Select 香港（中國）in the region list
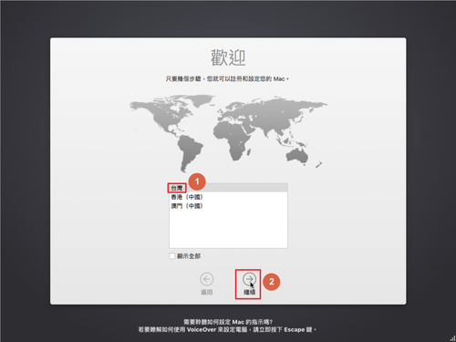The height and width of the screenshot is (342, 456). (x=228, y=197)
